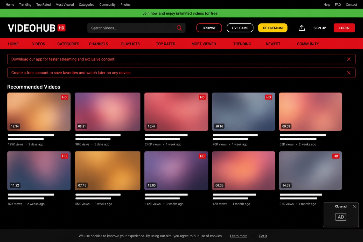Select PLAYLISTS tab in red navigation
This screenshot has width=363, height=242.
[x=130, y=44]
